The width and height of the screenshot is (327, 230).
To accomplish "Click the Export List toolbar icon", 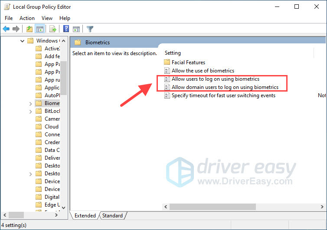I will click(53, 29).
